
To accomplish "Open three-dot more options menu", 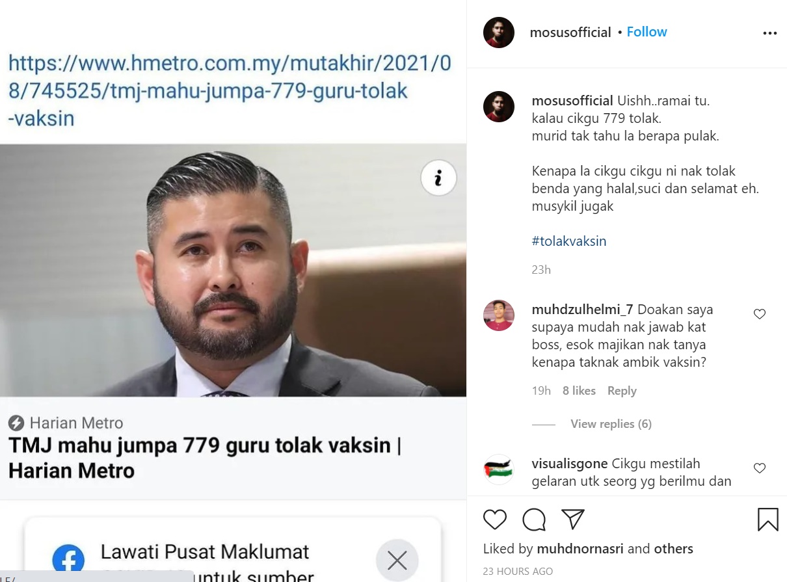I will tap(769, 33).
